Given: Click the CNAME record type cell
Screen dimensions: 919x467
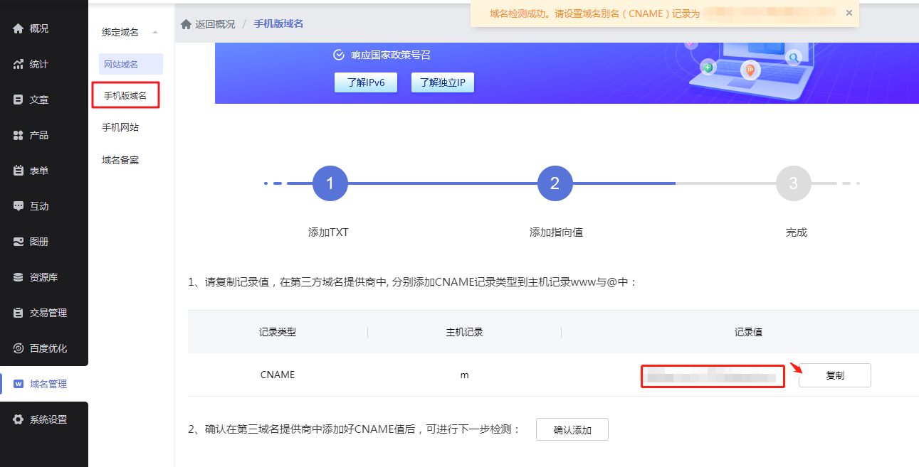Looking at the screenshot, I should pos(278,375).
